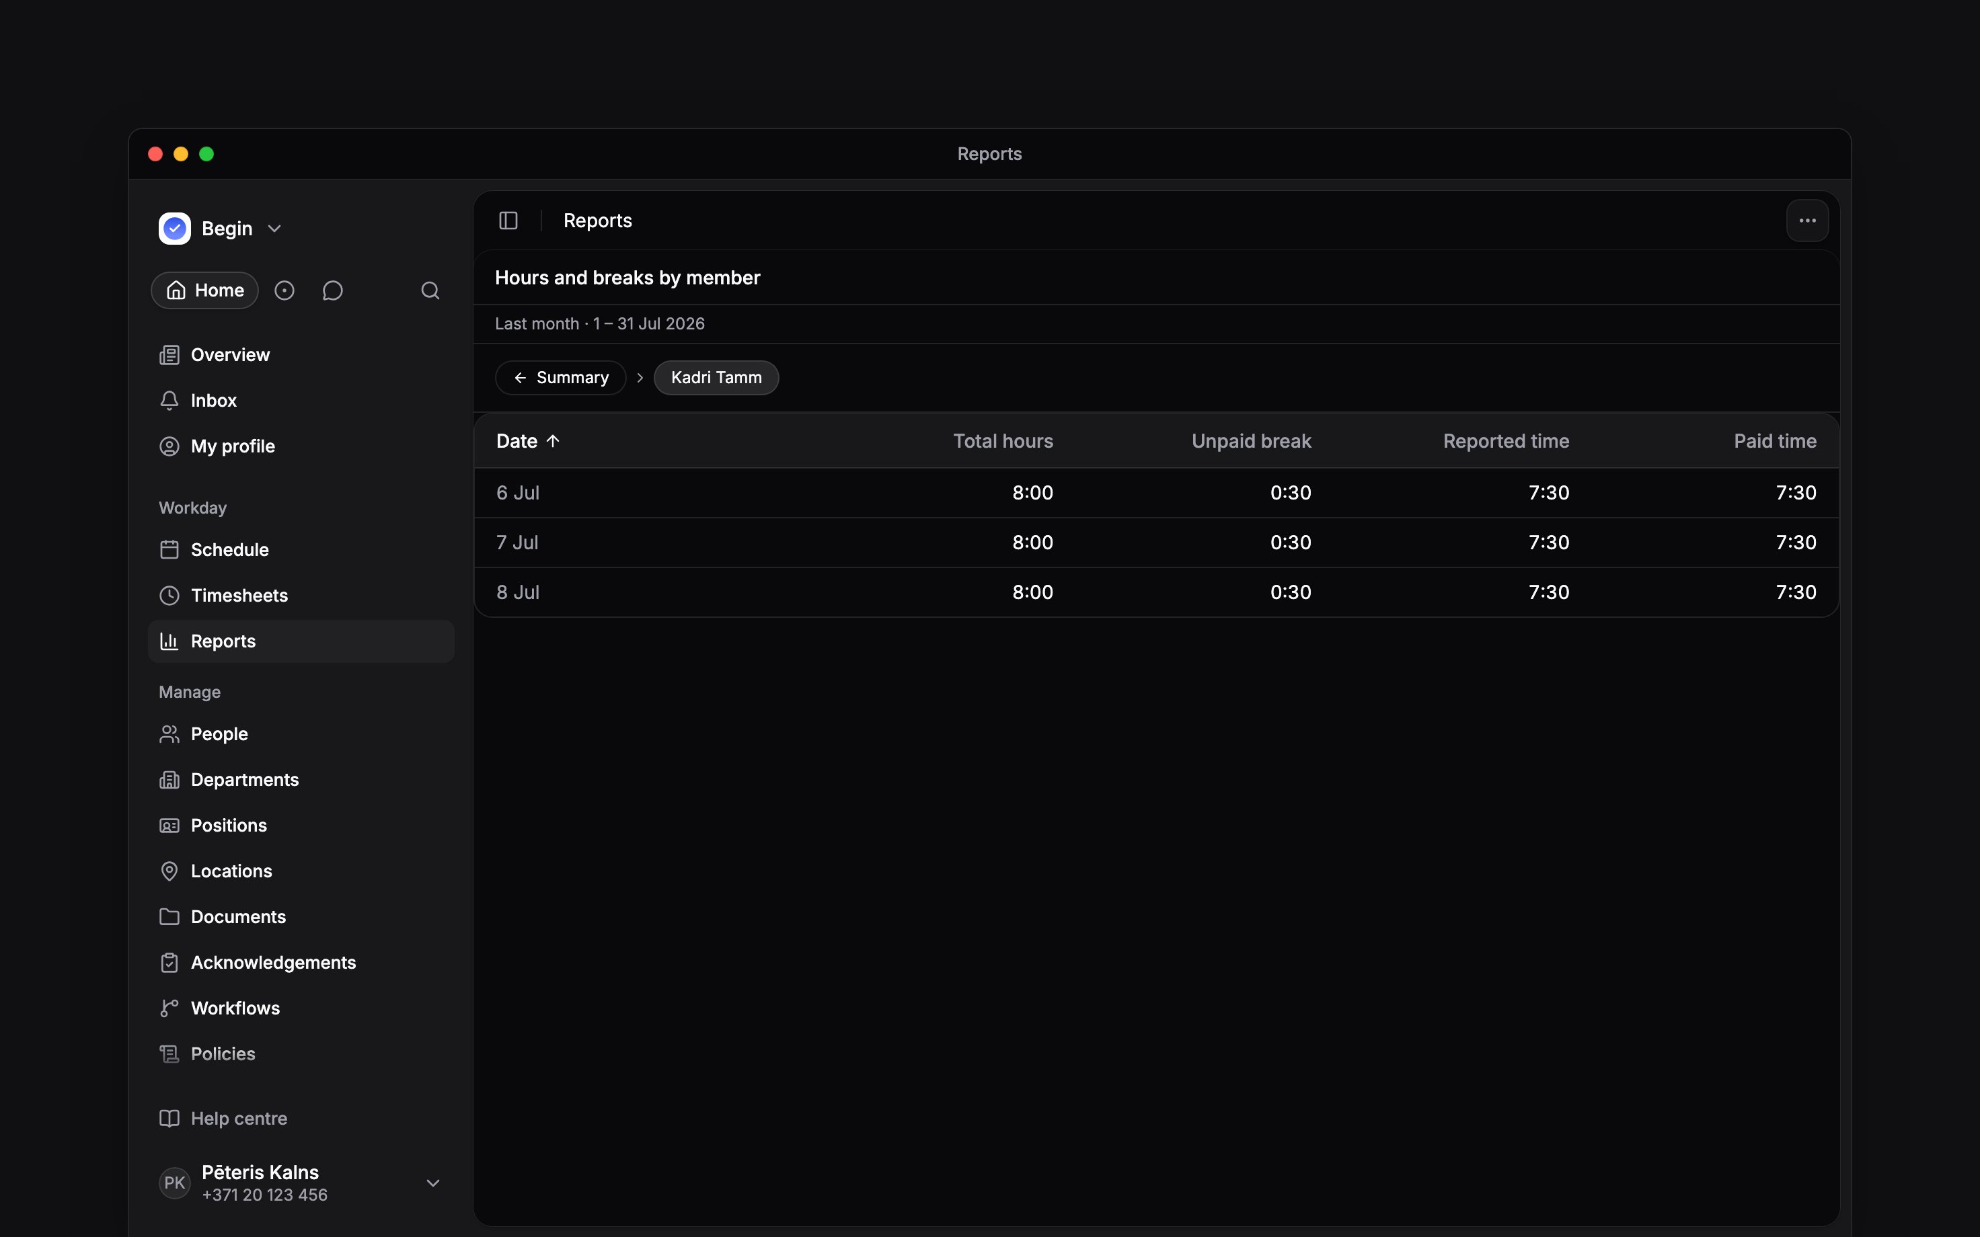Open Workflows in the sidebar

point(301,1008)
